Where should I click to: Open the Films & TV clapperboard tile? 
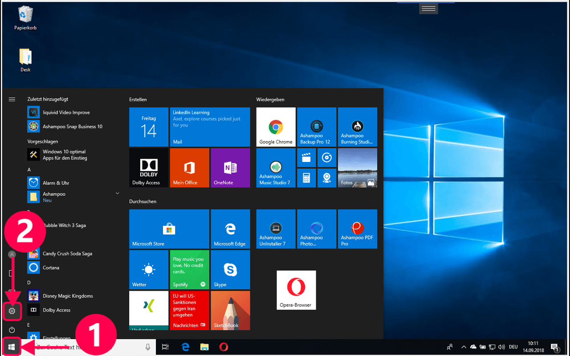click(x=306, y=158)
